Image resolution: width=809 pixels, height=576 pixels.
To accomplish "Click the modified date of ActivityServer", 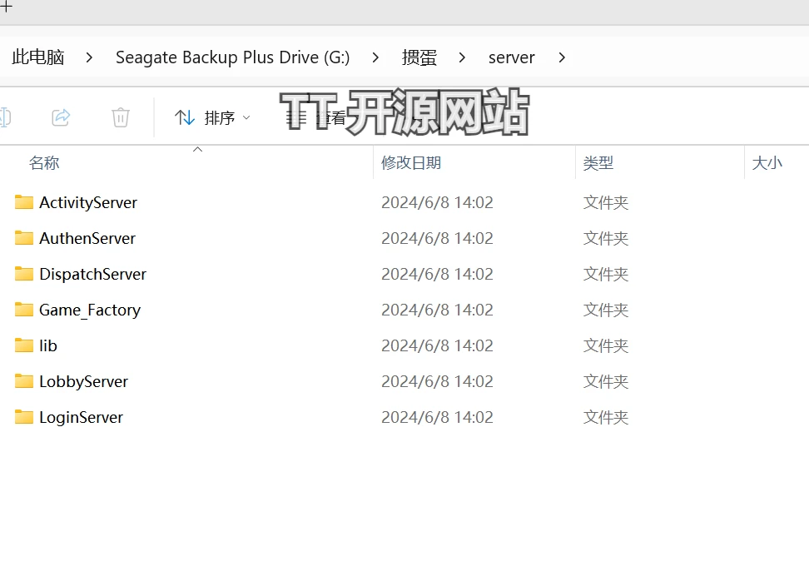I will pos(437,202).
